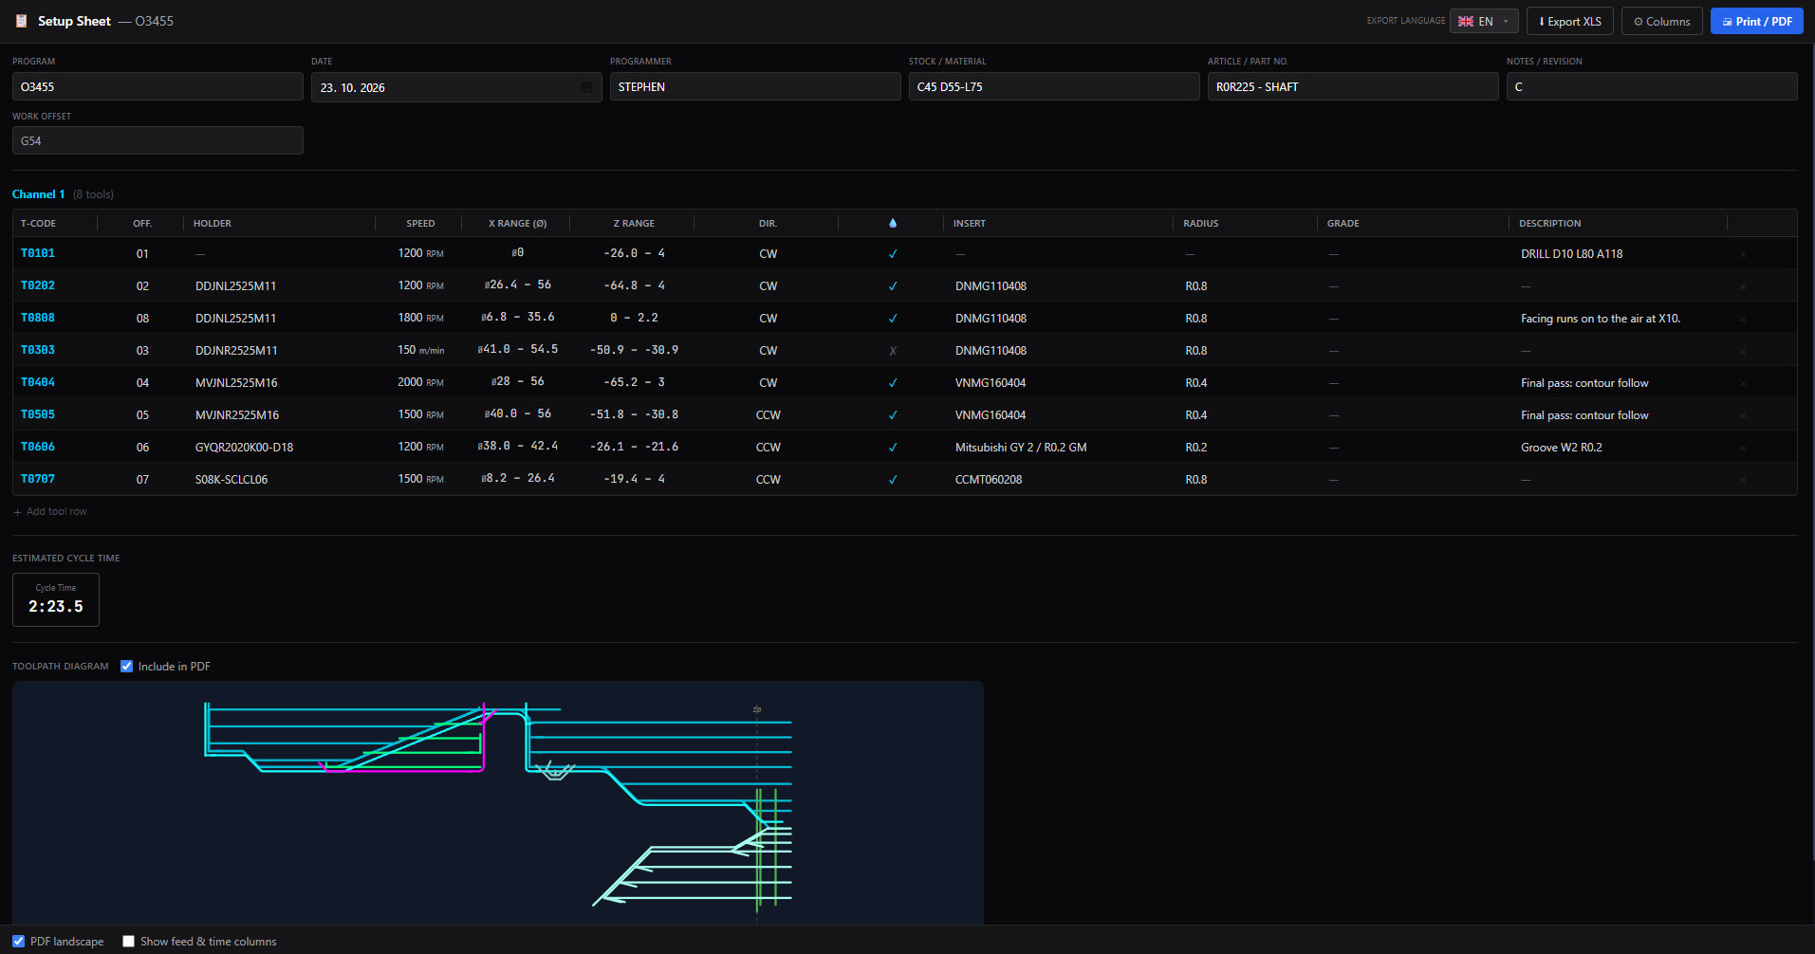Click holder DDJNR2525M11
Screen dimensions: 1815x954
tap(236, 351)
